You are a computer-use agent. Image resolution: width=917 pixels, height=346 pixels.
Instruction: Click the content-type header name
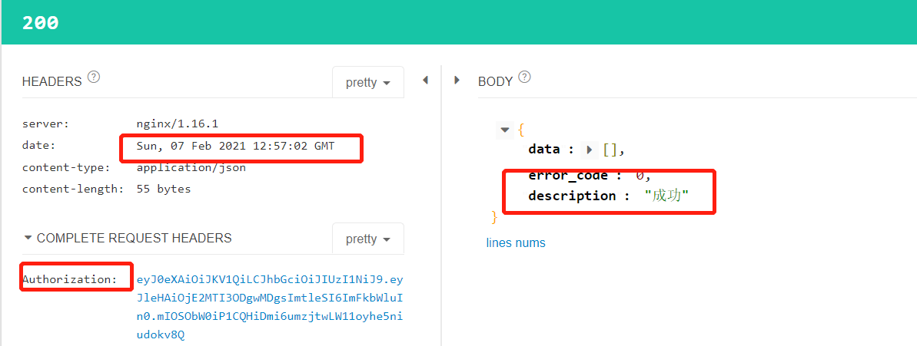click(x=66, y=168)
